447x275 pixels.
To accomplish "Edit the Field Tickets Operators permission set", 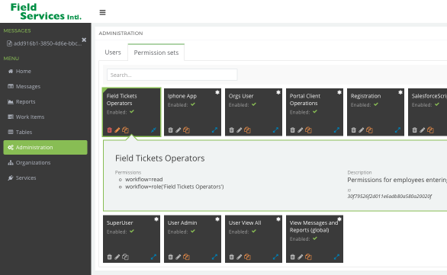I will tap(117, 130).
